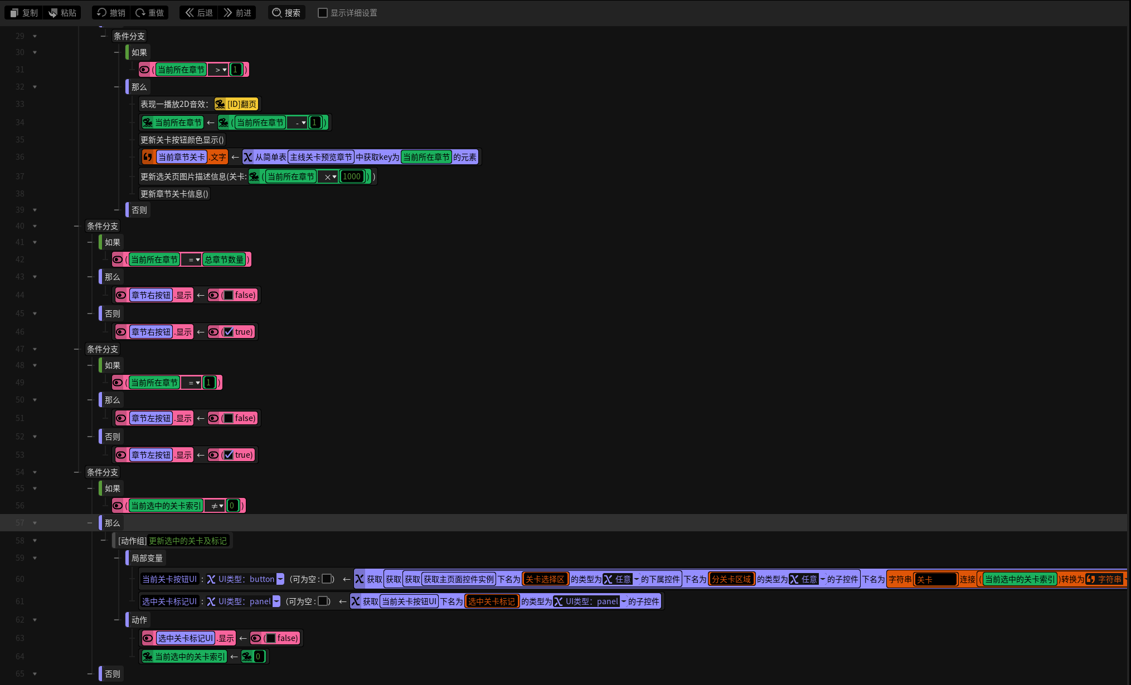Image resolution: width=1131 pixels, height=685 pixels.
Task: Collapse line 57 with its fold arrow
Action: (x=35, y=523)
